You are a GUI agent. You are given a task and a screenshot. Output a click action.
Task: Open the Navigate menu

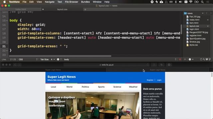coord(50,2)
